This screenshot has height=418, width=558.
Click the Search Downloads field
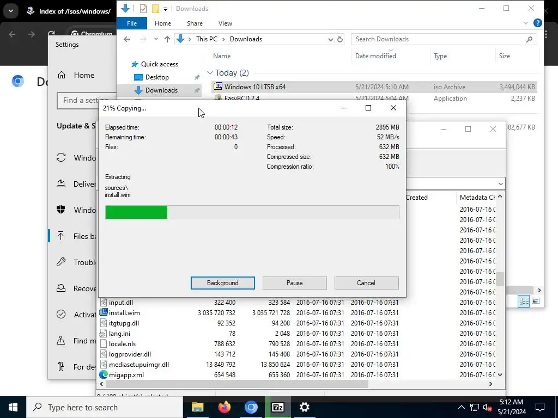(444, 39)
